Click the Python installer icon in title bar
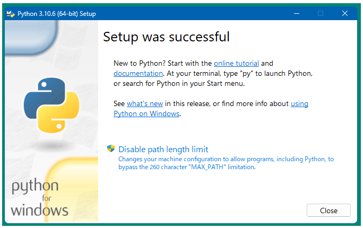363x228 pixels. pos(11,13)
